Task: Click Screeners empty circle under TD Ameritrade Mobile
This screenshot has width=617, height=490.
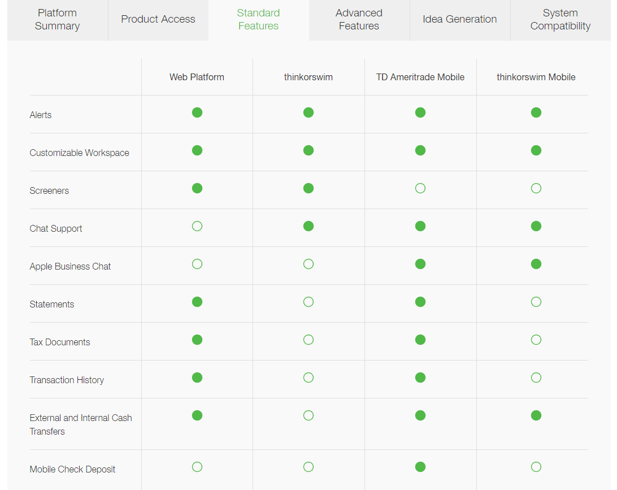Action: pos(420,188)
